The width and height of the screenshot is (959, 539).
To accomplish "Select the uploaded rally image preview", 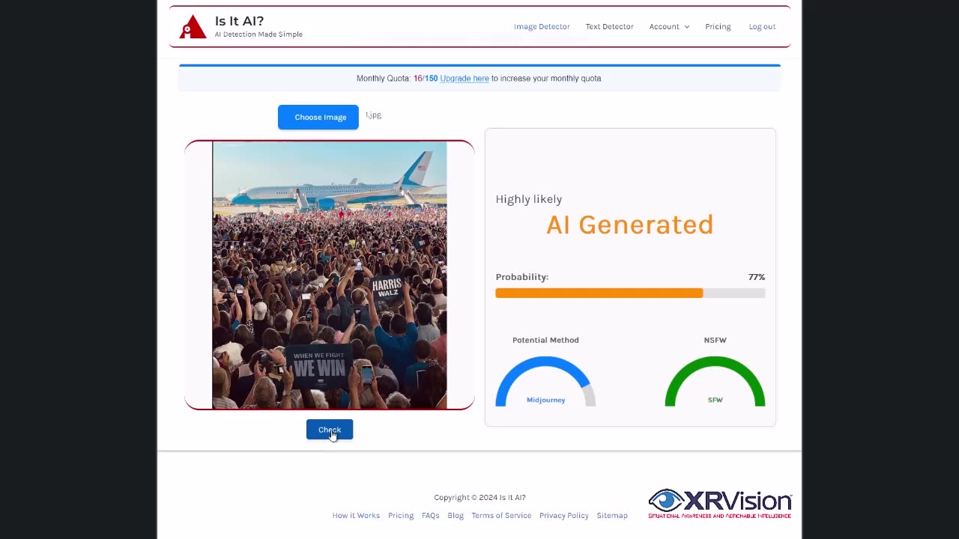I will (x=330, y=275).
